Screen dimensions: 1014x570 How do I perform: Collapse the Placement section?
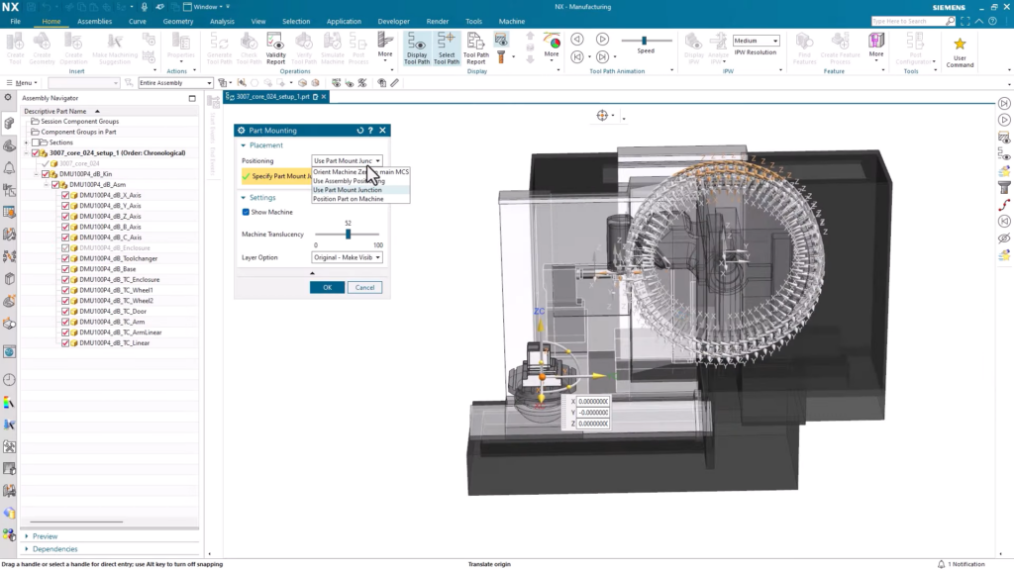(x=245, y=145)
